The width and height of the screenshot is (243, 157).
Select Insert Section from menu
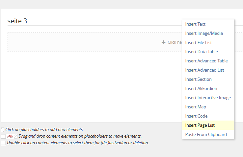198,79
